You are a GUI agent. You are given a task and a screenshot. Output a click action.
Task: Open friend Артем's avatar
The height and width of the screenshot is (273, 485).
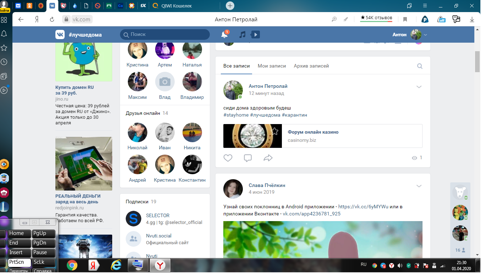[165, 50]
